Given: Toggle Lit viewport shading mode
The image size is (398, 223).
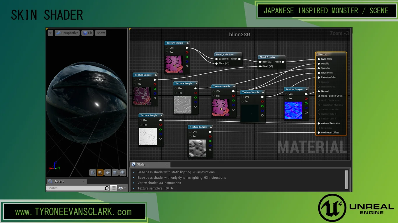Looking at the screenshot, I should [87, 33].
